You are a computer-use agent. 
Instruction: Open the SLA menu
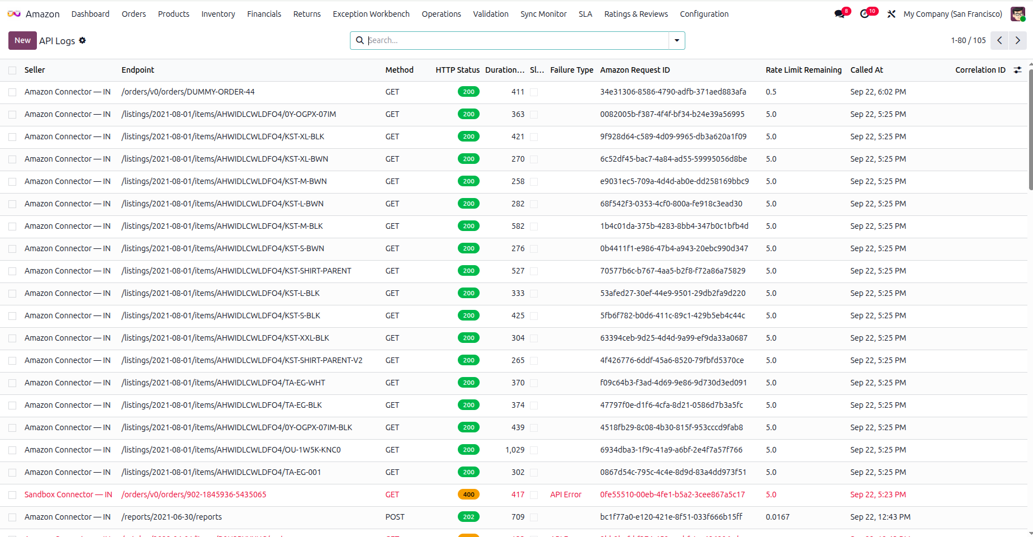point(585,14)
